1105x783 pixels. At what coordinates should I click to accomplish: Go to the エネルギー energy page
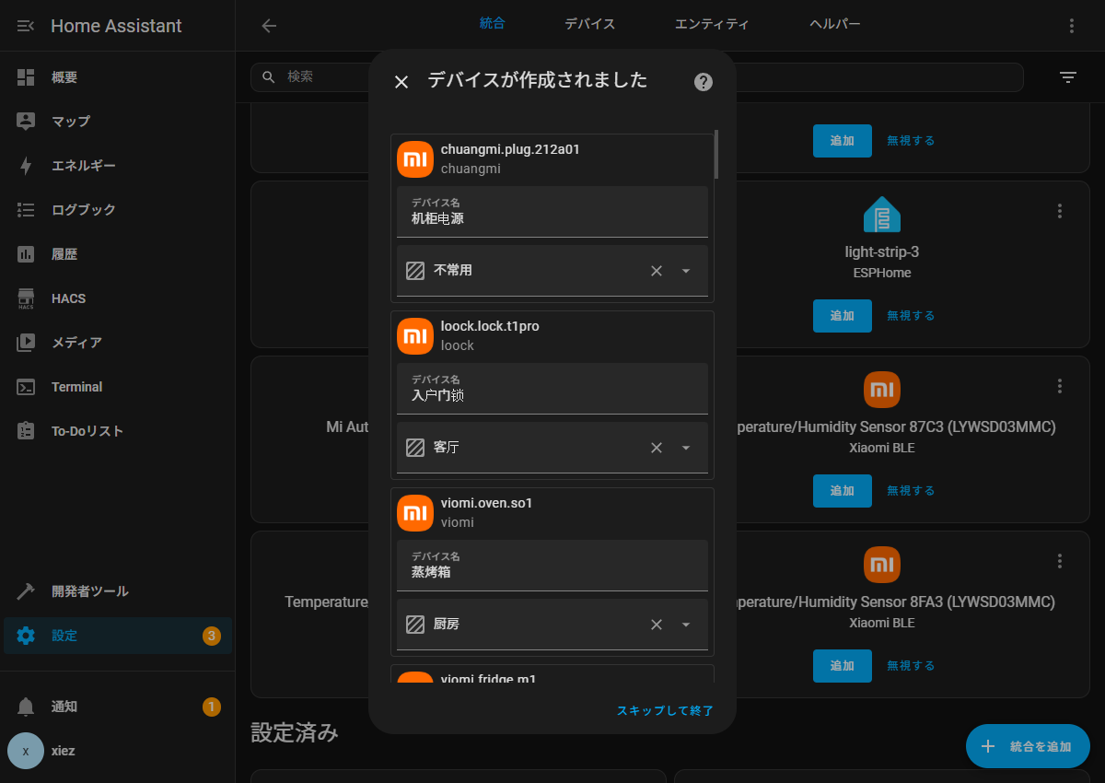click(118, 166)
